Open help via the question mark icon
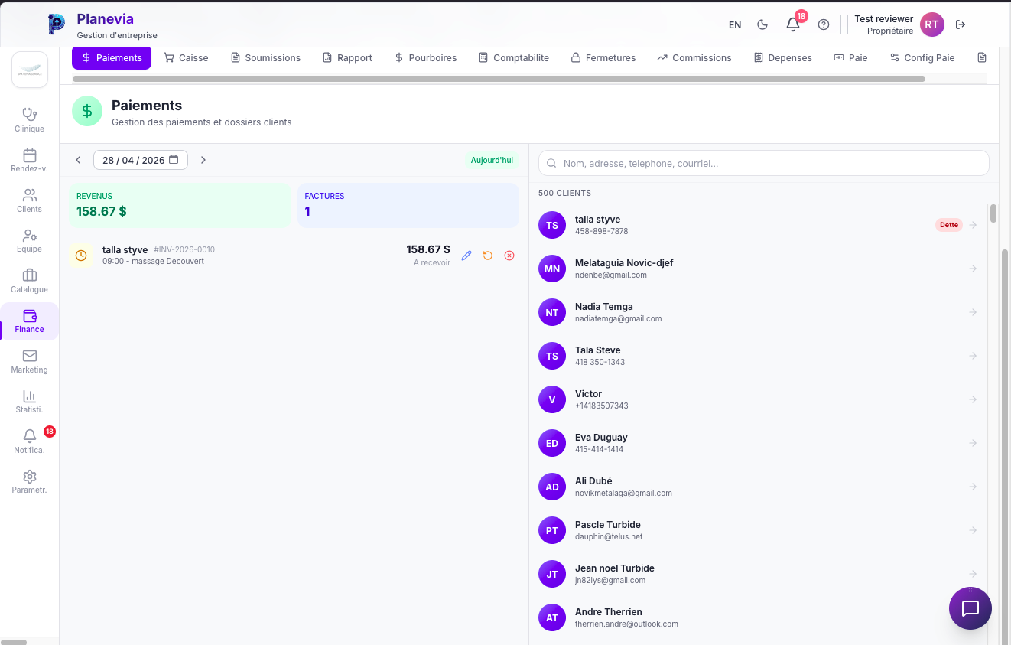This screenshot has width=1011, height=645. point(824,24)
